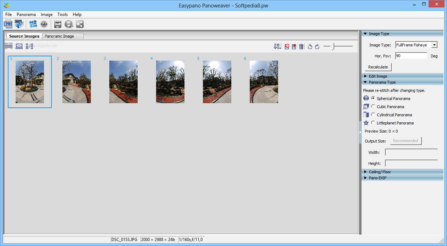Click the Recalculate button
Screen dimensions: 447x246
(x=378, y=67)
